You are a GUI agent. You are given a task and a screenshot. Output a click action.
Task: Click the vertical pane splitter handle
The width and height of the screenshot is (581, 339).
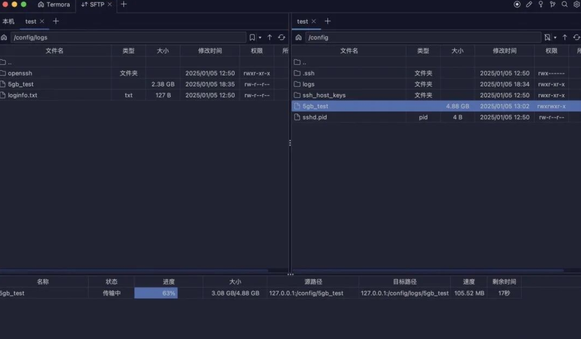[x=290, y=143]
